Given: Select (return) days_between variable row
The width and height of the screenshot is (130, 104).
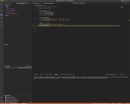Looking at the screenshot, I should click(12, 13).
